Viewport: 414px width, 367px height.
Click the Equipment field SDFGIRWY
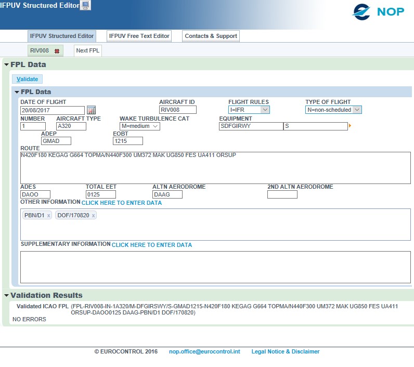point(251,126)
